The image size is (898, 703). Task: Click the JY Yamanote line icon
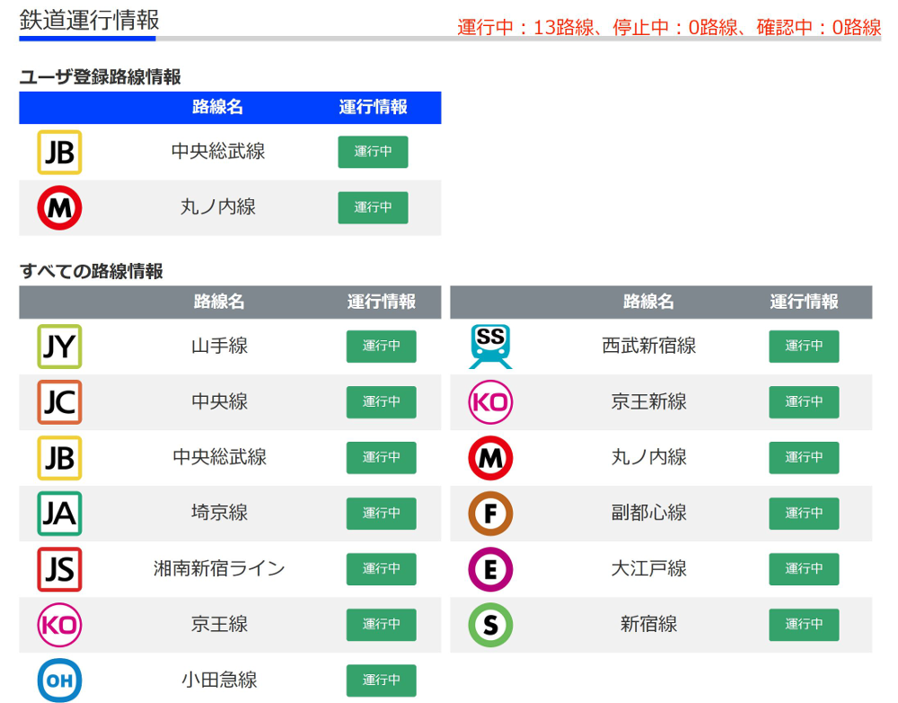(x=59, y=347)
